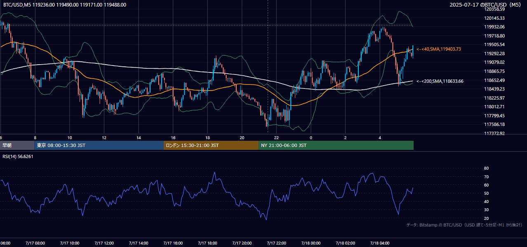Click hour label 18 under the price chart
527x247 pixels.
point(207,137)
